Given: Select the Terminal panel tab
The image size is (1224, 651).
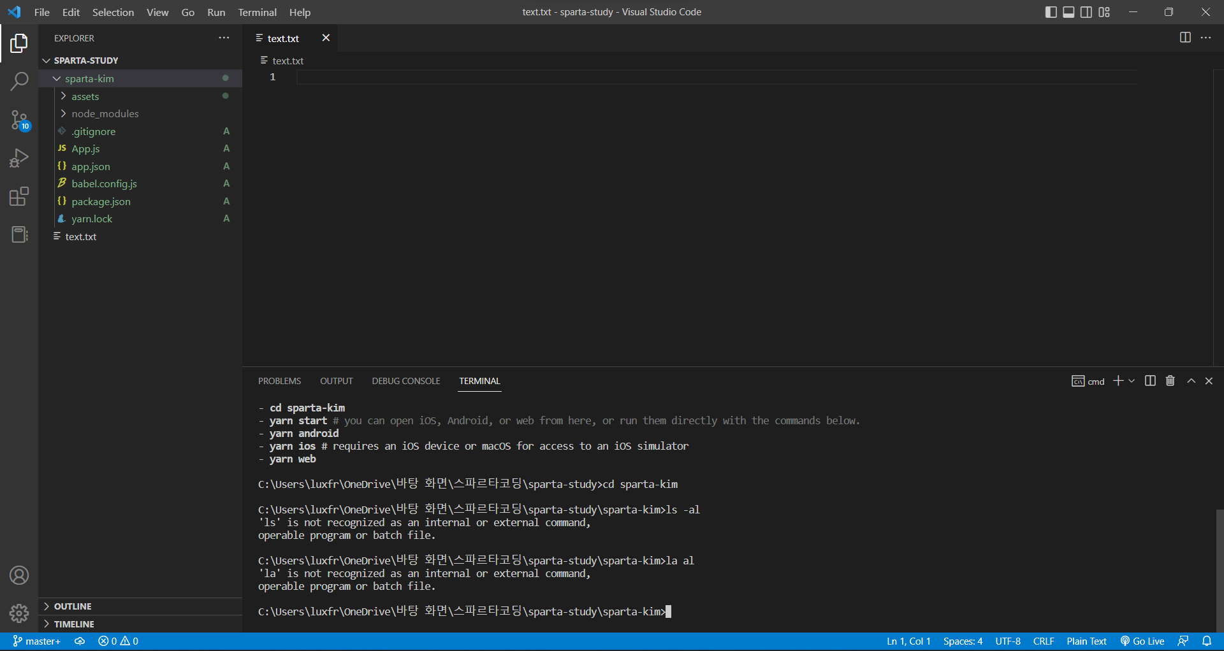Looking at the screenshot, I should (479, 381).
